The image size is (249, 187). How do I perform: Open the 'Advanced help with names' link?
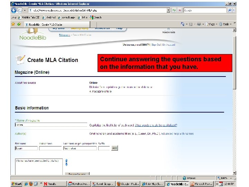[177, 134]
